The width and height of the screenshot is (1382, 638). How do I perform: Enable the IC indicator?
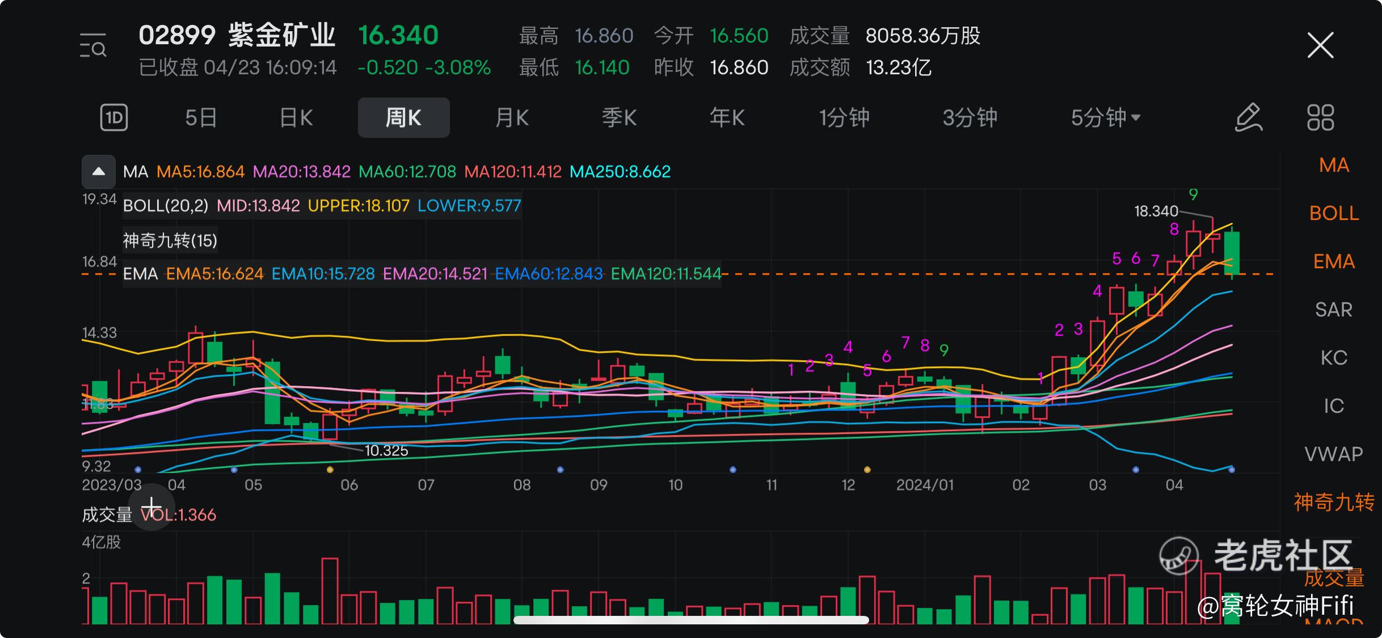tap(1334, 406)
